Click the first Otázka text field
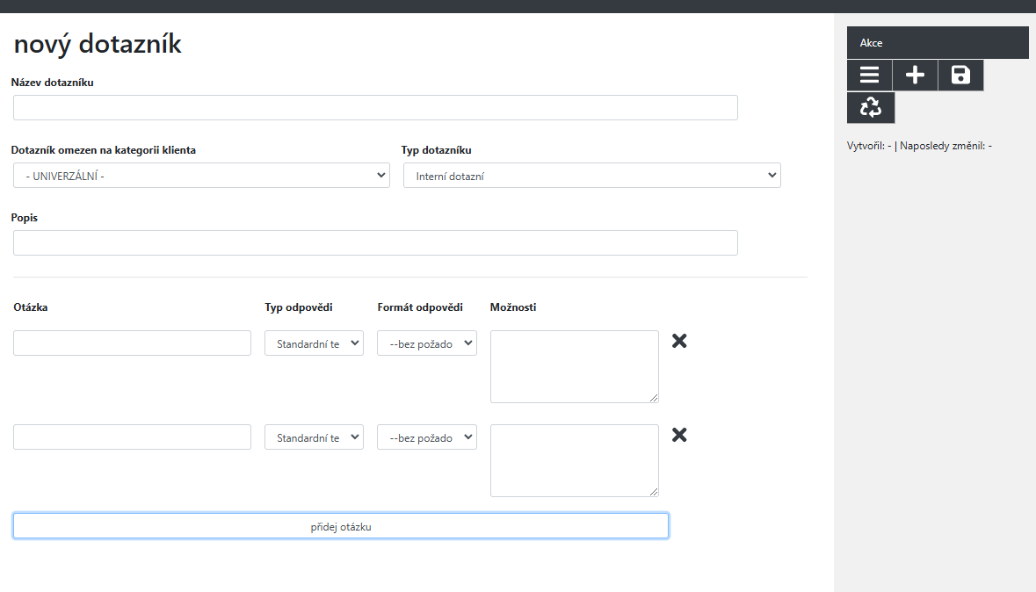Viewport: 1036px width, 592px height. pos(132,343)
